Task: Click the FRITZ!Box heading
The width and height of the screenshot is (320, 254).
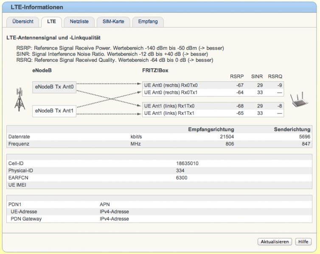Action: [155, 71]
